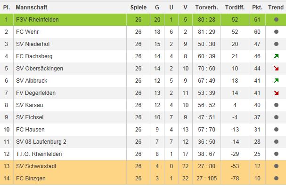The image size is (286, 186).
Task: Click SV Karsau's grey trend dot
Action: coord(276,105)
